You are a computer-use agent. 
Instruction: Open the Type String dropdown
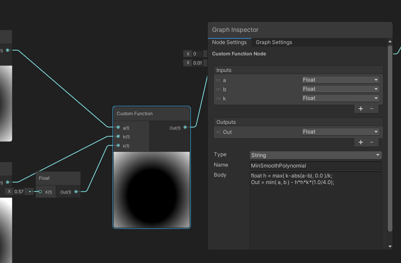315,155
